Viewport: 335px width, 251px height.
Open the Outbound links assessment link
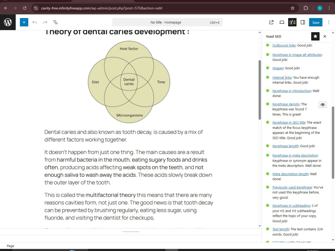tap(284, 45)
